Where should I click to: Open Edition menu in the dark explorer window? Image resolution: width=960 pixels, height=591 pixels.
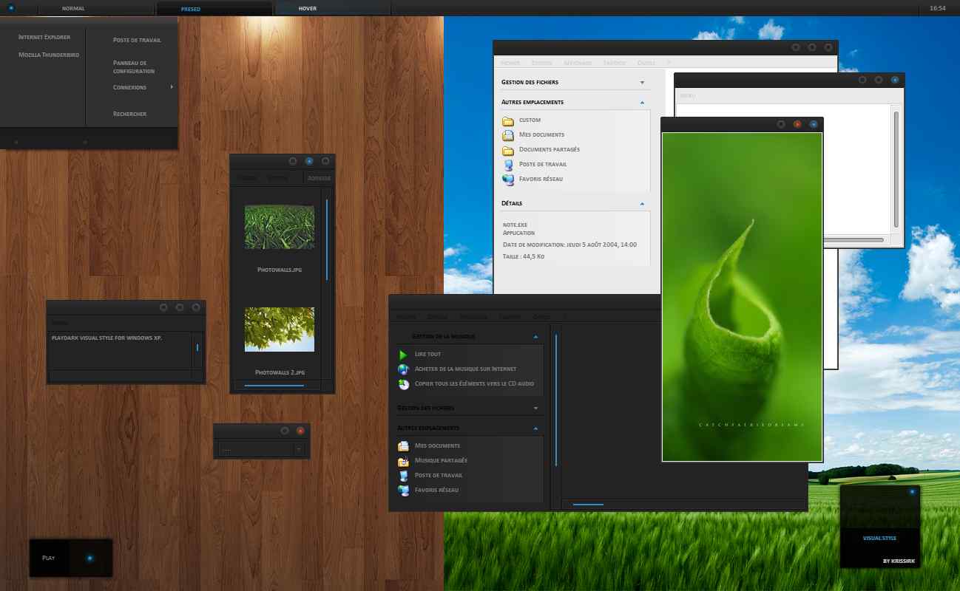437,317
